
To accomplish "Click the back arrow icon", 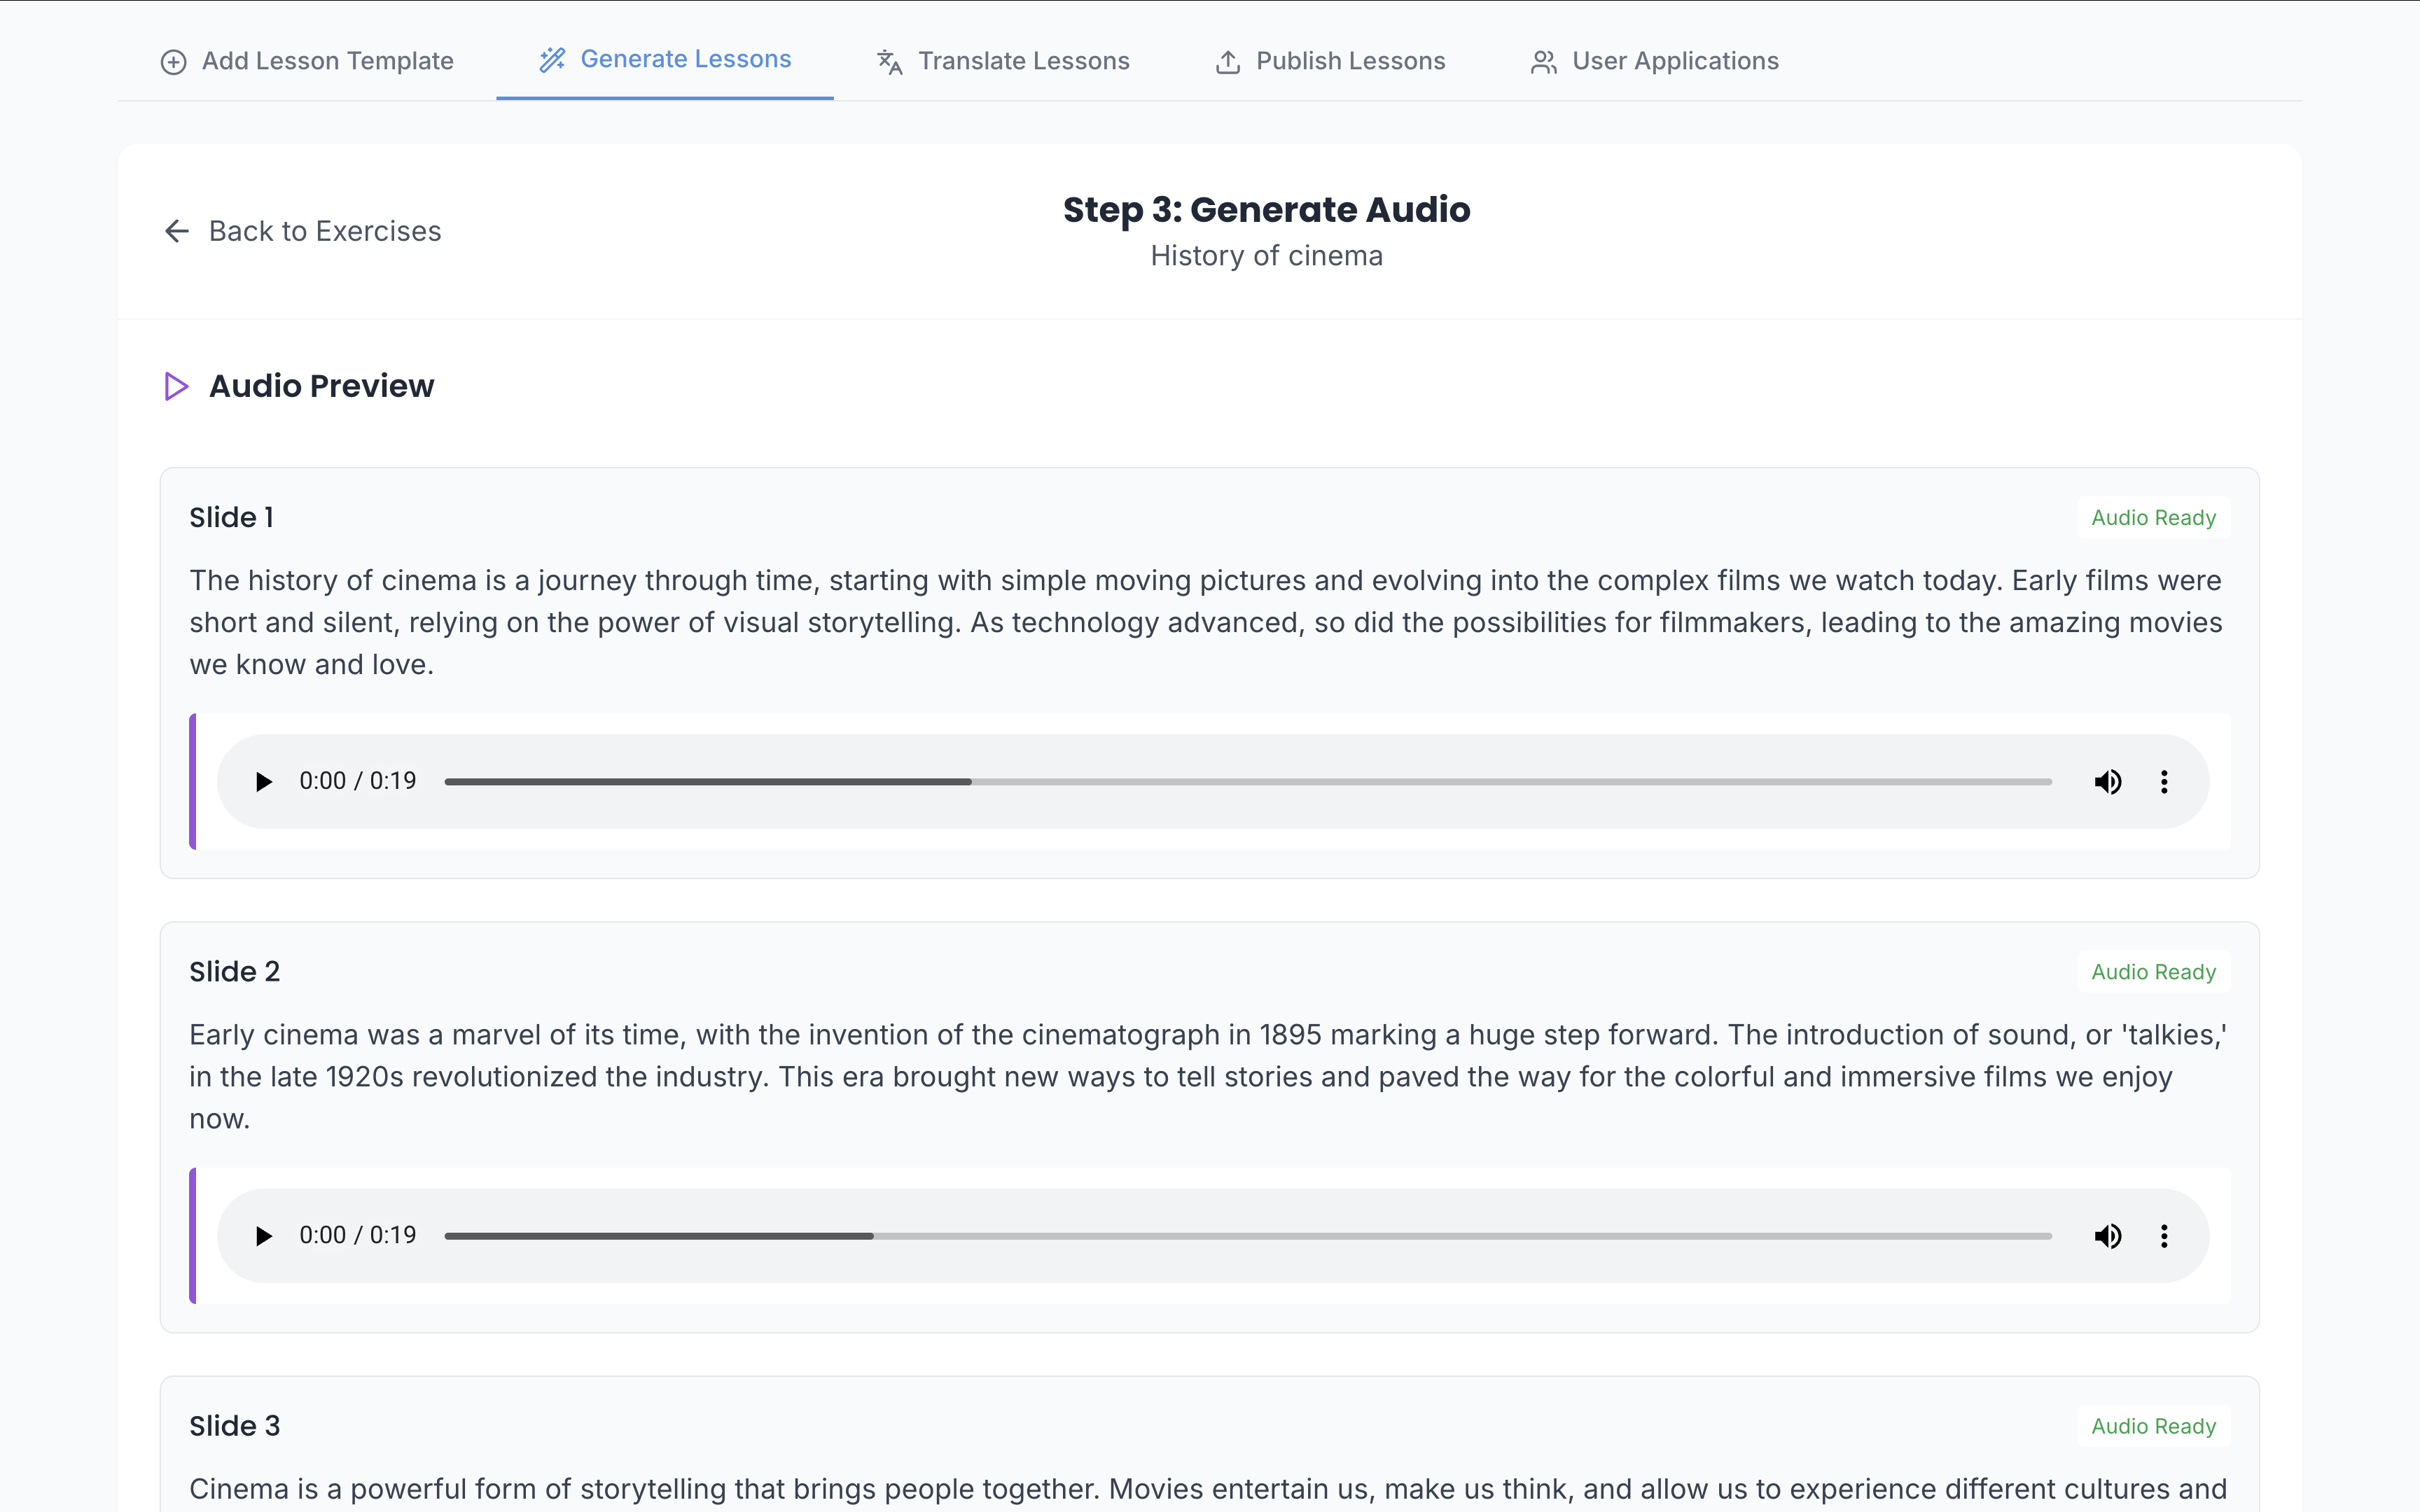I will coord(177,231).
